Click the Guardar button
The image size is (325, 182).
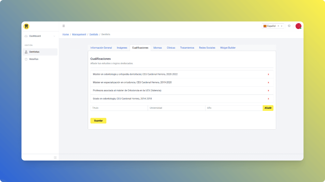click(98, 121)
